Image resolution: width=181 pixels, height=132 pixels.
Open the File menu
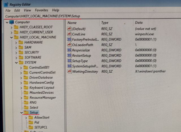(x=8, y=11)
